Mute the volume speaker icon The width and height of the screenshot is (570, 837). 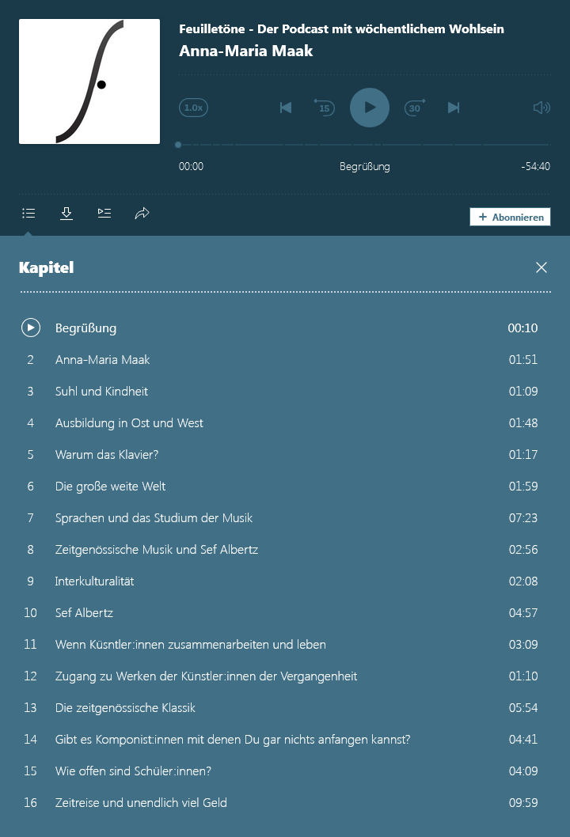(x=541, y=108)
